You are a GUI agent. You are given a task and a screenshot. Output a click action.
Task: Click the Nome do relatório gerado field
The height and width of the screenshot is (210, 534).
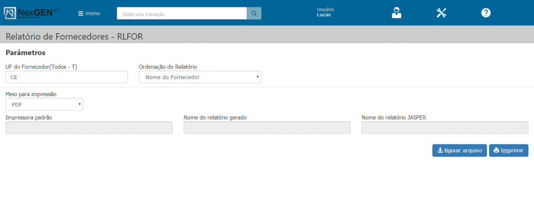coord(267,128)
